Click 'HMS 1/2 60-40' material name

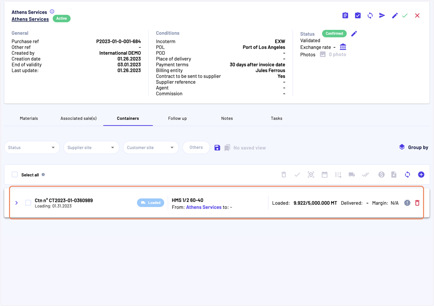(187, 200)
